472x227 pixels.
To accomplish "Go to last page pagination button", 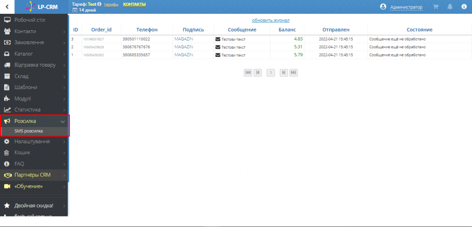I will pyautogui.click(x=294, y=72).
